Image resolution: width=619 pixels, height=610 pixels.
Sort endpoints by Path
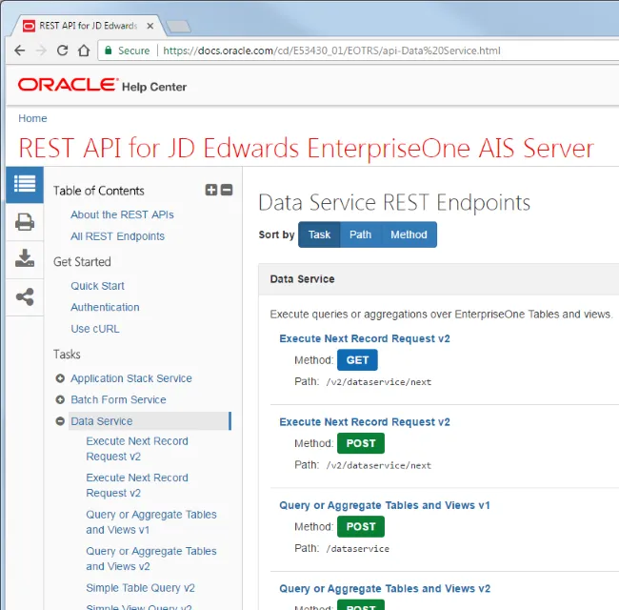point(360,234)
